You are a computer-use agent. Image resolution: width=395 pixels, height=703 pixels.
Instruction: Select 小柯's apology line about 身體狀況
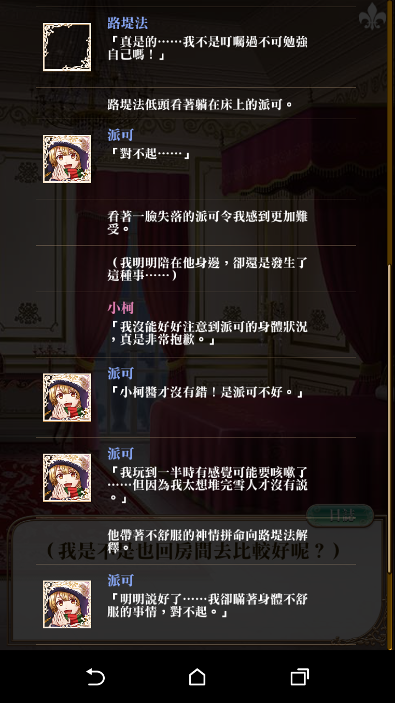(207, 333)
